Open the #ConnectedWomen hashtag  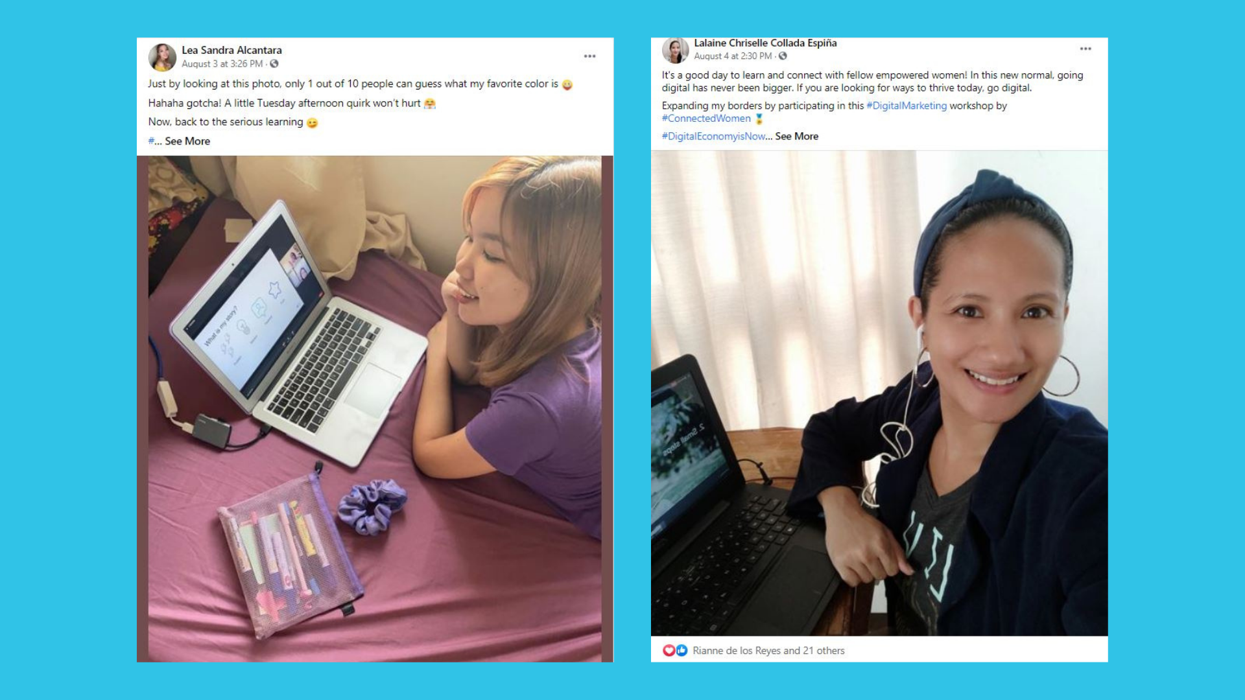pos(706,118)
